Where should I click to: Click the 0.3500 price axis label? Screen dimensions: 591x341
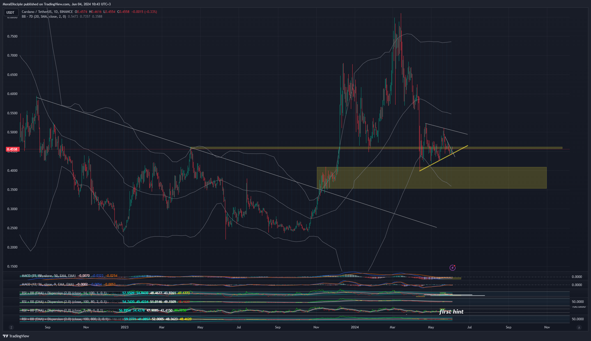[x=12, y=190]
